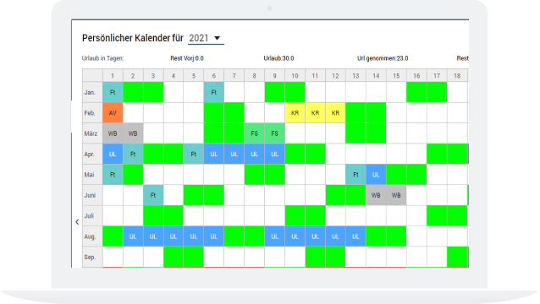Viewport: 540px width, 304px height.
Task: Select the UL cell on Apr. day 9
Action: [274, 155]
